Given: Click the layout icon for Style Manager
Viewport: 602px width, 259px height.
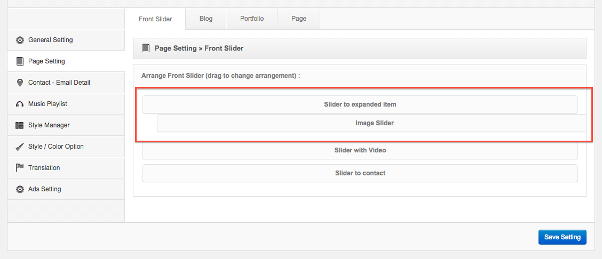Looking at the screenshot, I should tap(20, 125).
